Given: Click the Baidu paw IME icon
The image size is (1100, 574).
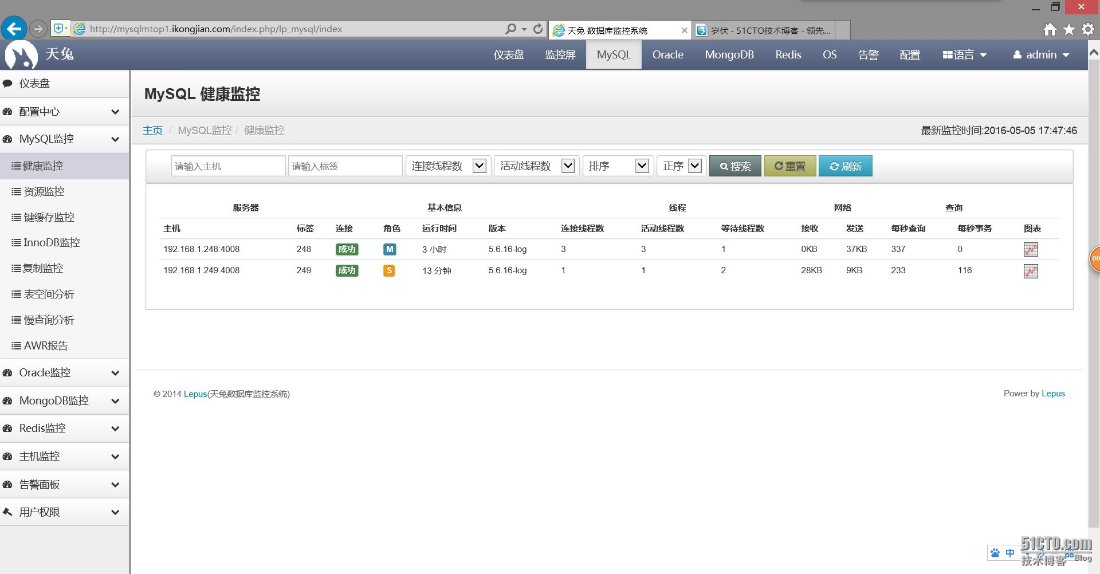Looking at the screenshot, I should pyautogui.click(x=995, y=553).
